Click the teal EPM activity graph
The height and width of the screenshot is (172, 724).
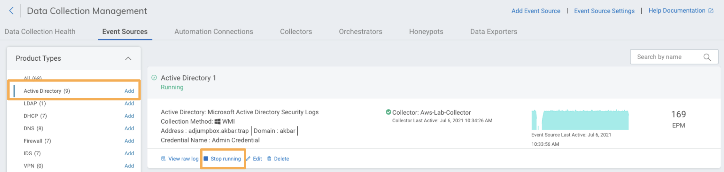[x=580, y=120]
